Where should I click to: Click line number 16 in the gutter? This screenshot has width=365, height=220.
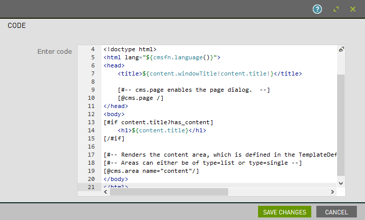coord(91,146)
